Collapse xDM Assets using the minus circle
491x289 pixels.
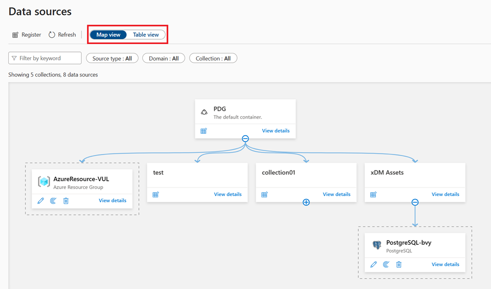tap(415, 202)
